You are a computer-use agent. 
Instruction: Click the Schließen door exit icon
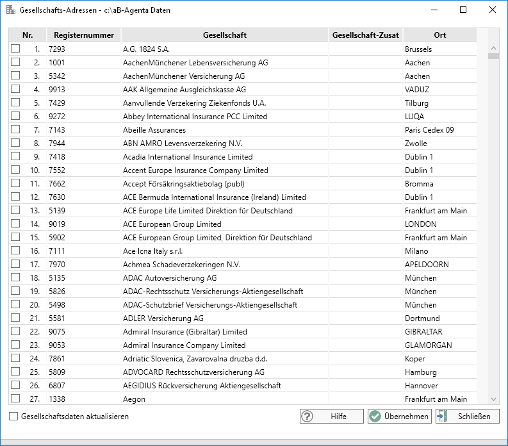point(442,417)
